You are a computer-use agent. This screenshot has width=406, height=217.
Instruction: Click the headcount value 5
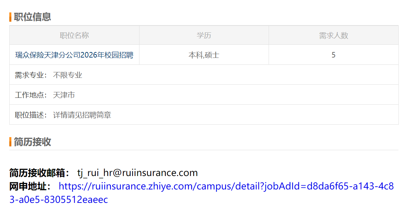tap(333, 55)
